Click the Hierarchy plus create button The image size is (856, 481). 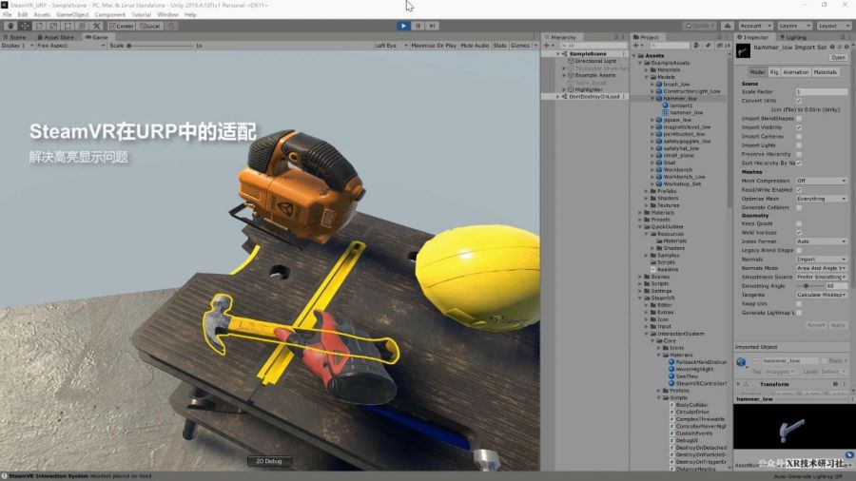(x=548, y=46)
